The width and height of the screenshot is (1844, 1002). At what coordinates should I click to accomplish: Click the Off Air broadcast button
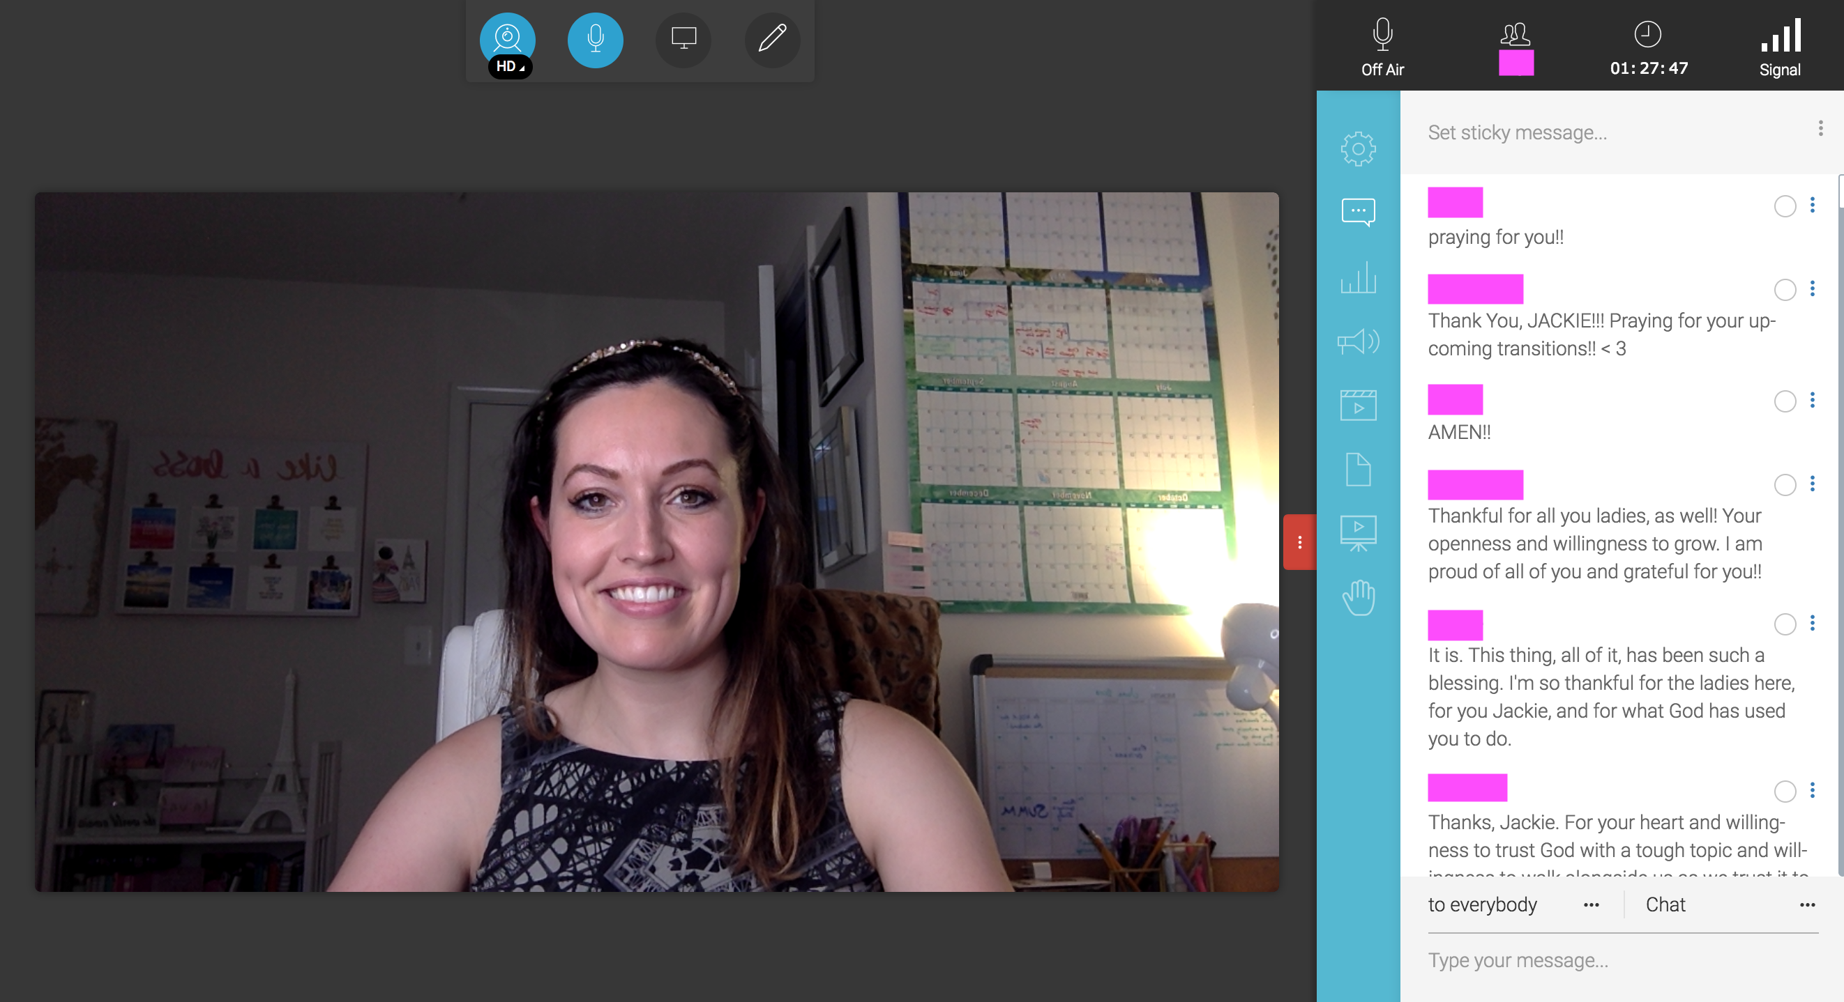point(1382,47)
